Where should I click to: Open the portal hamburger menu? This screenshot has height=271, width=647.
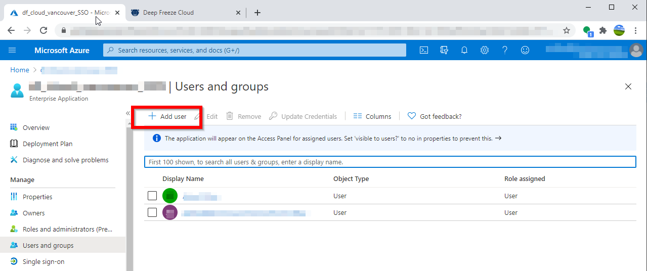tap(13, 50)
